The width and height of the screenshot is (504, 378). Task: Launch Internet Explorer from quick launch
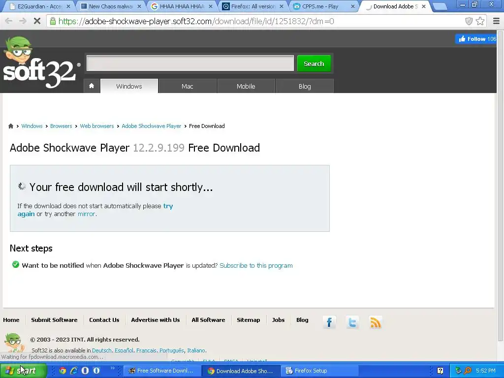pyautogui.click(x=74, y=371)
